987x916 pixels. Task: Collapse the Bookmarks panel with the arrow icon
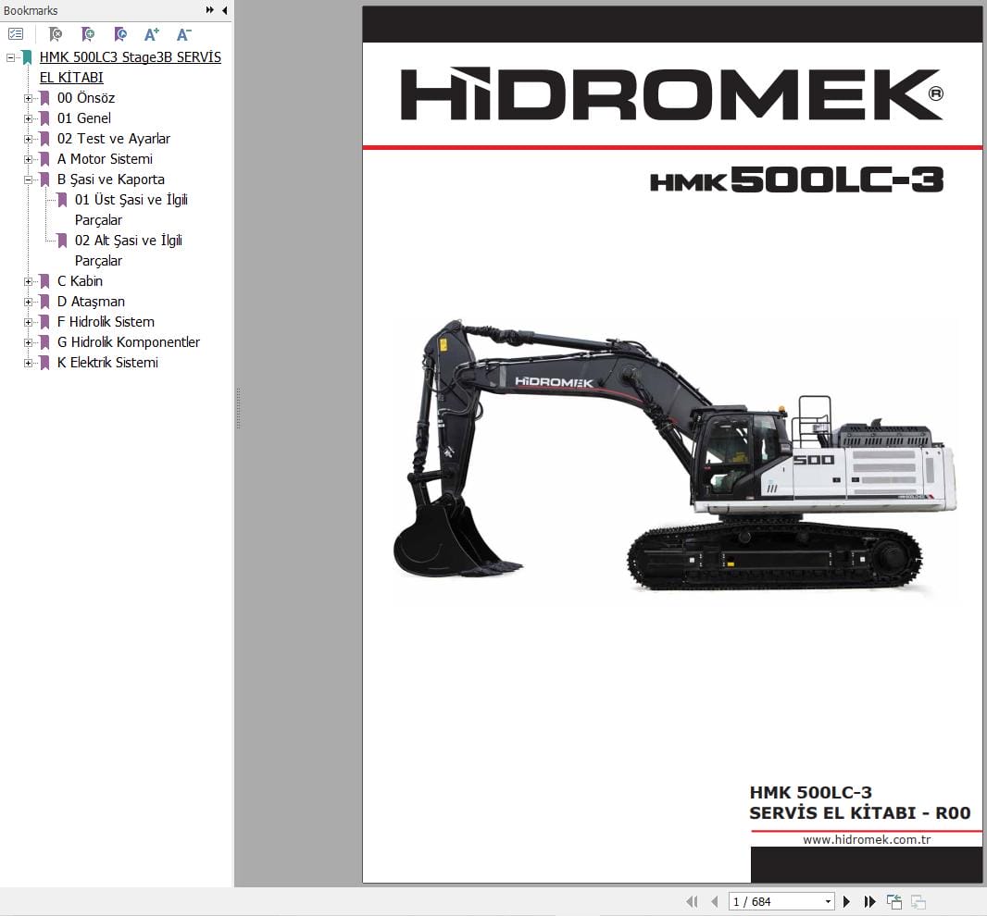(224, 10)
